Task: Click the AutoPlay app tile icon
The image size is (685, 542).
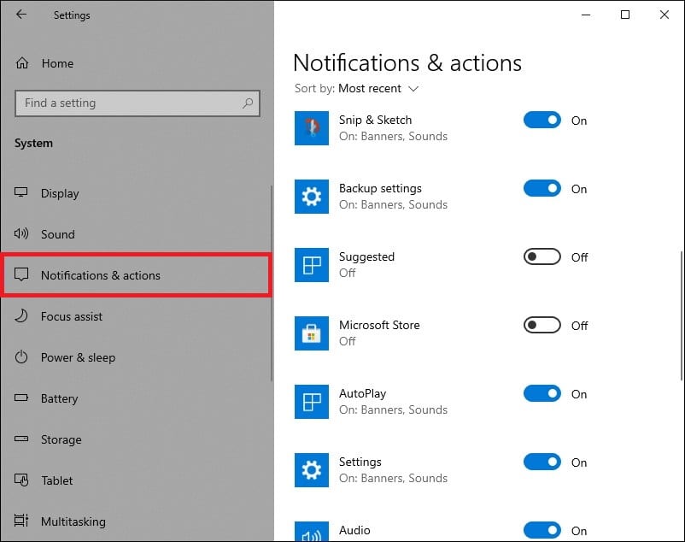Action: pyautogui.click(x=312, y=402)
